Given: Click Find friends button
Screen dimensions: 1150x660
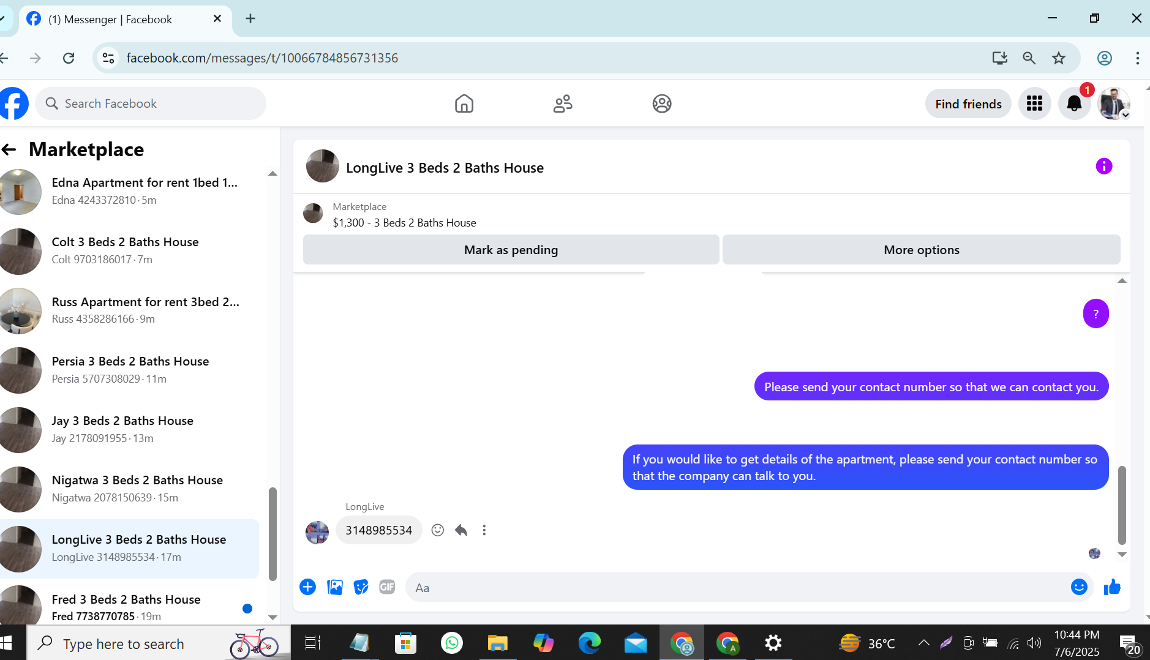Looking at the screenshot, I should (x=968, y=104).
